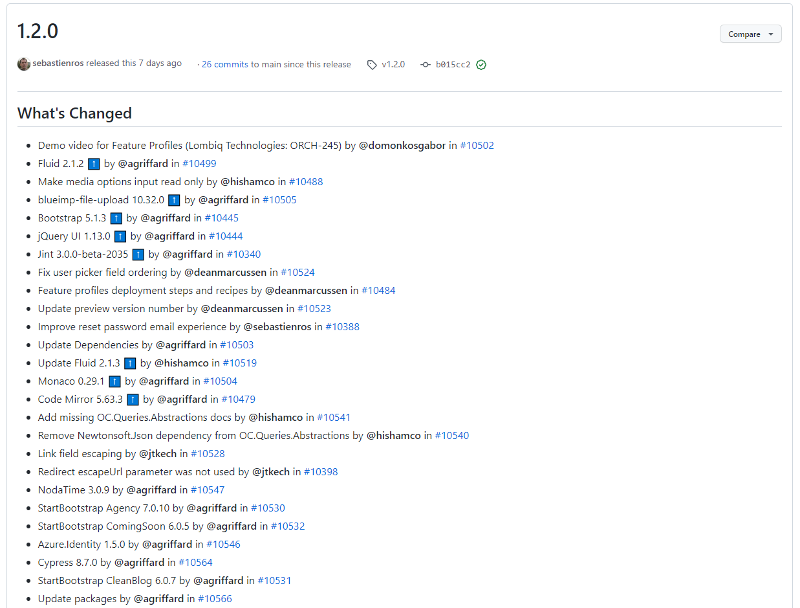
Task: Open the Compare dropdown
Action: click(750, 34)
